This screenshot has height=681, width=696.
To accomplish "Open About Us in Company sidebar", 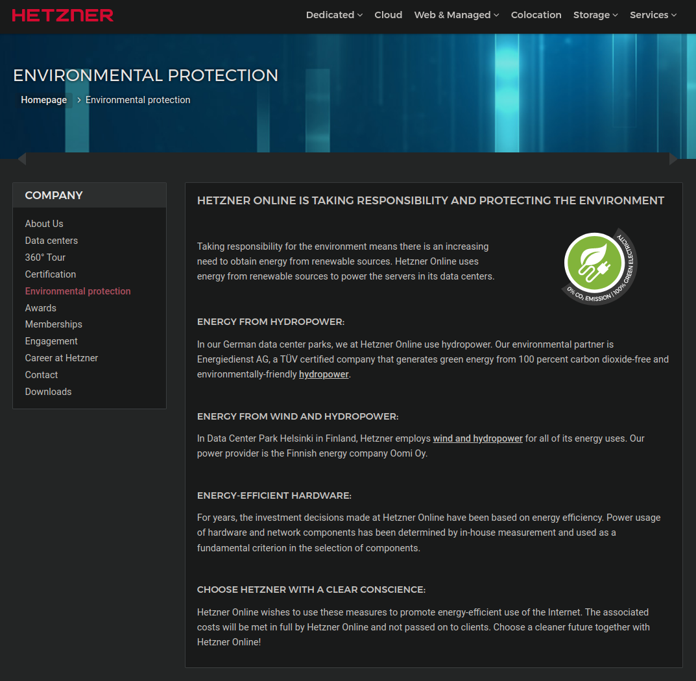I will tap(44, 224).
